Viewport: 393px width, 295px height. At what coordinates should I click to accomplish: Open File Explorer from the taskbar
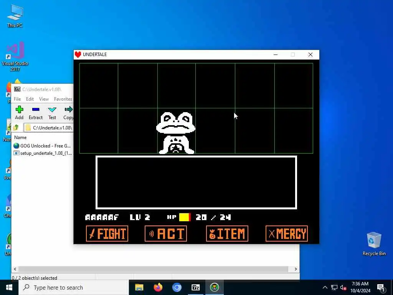pos(139,287)
